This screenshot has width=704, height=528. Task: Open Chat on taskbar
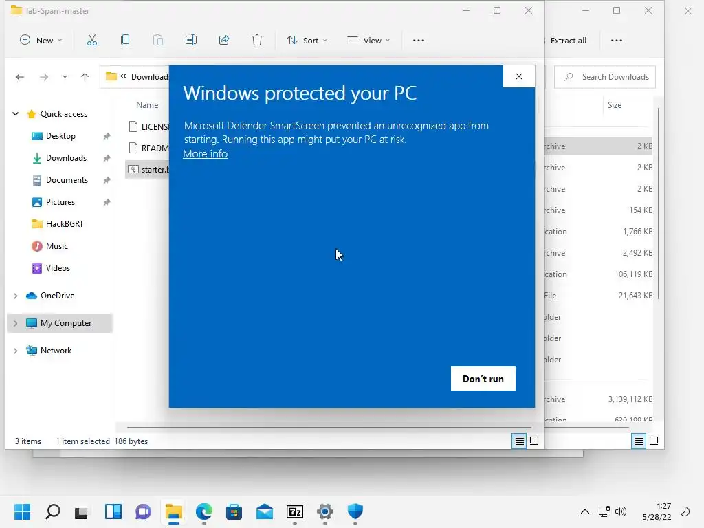pos(143,511)
